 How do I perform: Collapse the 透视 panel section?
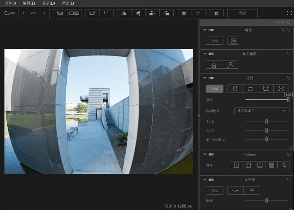[205, 78]
